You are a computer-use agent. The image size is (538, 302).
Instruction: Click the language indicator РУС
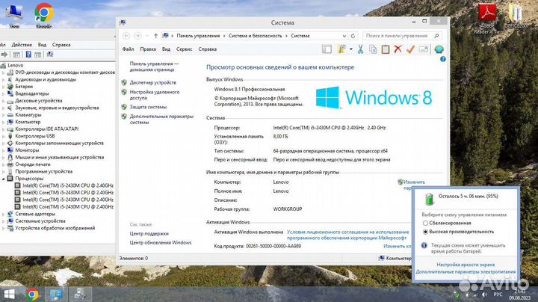[x=498, y=295]
